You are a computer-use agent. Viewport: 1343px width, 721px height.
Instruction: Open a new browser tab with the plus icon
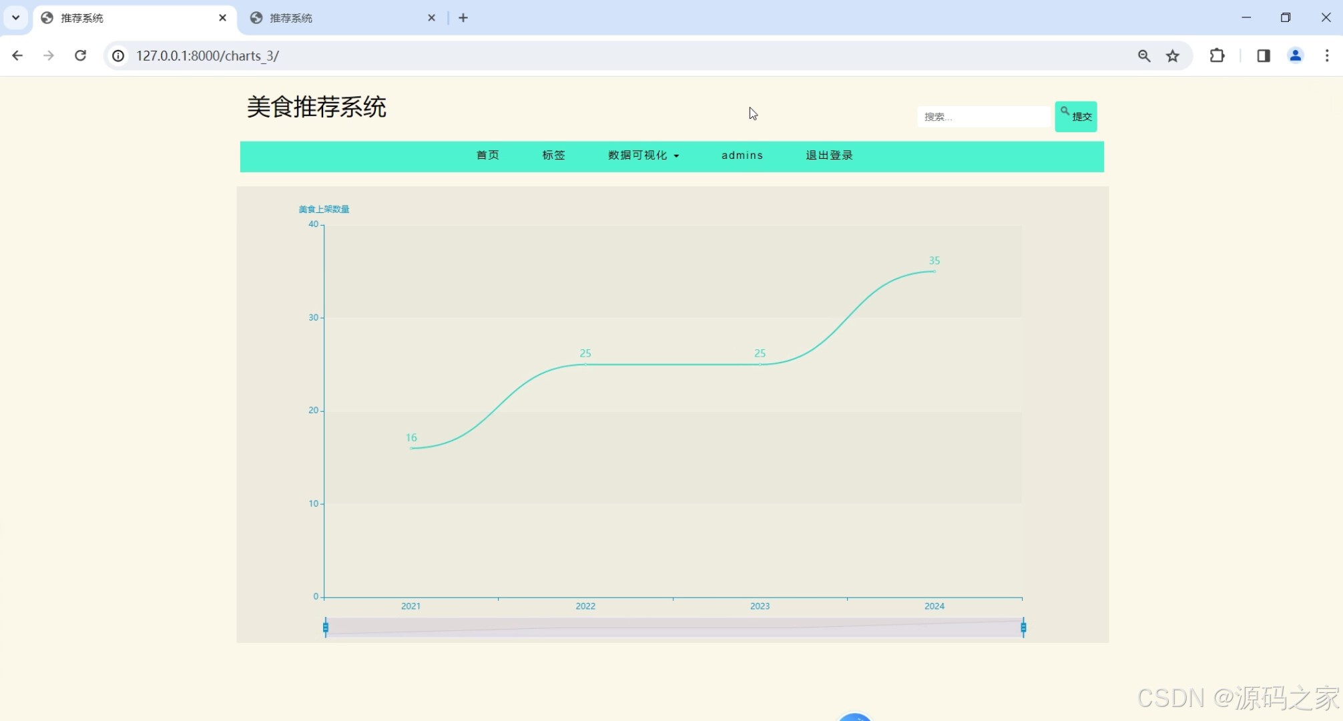point(463,17)
